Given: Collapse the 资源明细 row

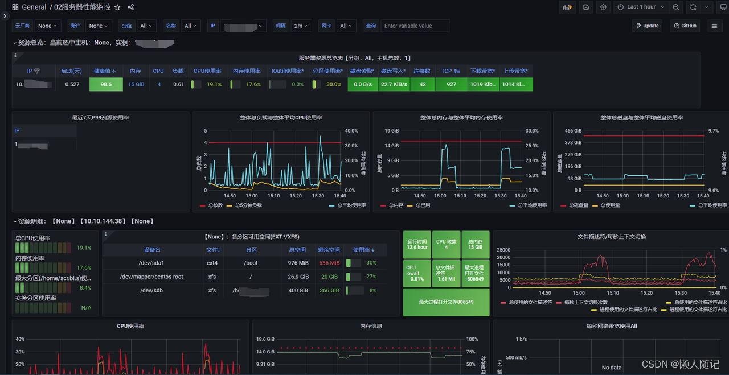Looking at the screenshot, I should click(15, 221).
